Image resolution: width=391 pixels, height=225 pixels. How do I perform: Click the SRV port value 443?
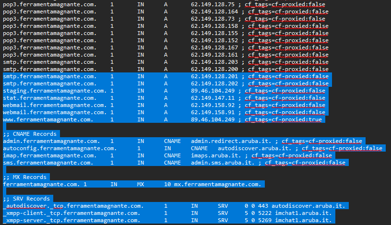tap(263, 206)
